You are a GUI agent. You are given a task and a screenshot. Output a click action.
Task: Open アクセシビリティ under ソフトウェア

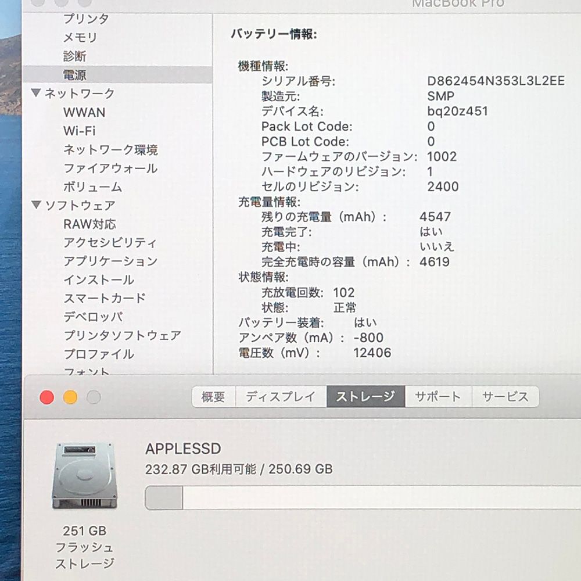click(x=110, y=242)
